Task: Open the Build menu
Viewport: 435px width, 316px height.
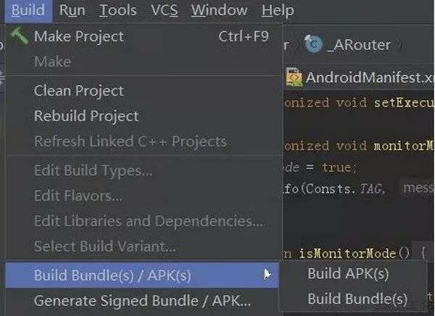Action: click(28, 10)
